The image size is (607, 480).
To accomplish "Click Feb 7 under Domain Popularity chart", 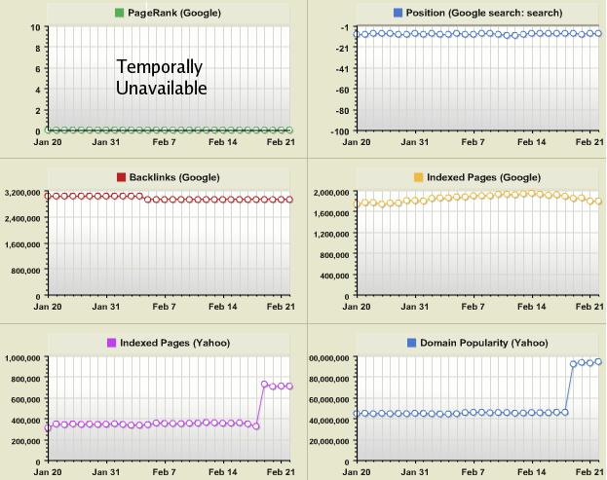I will click(x=473, y=472).
